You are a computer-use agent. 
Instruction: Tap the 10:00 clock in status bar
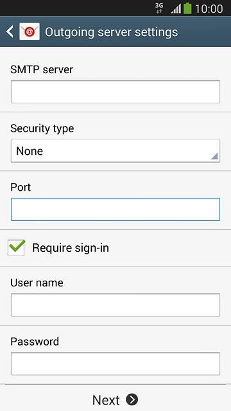(x=209, y=9)
